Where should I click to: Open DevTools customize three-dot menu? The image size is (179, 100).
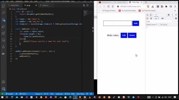[172, 15]
